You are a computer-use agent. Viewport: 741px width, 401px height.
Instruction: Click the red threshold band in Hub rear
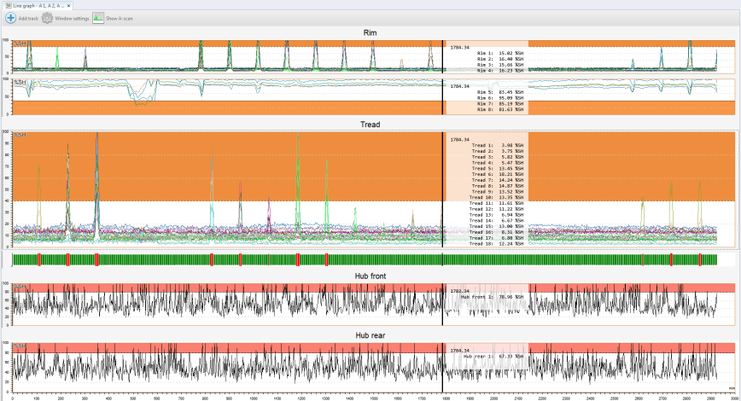click(227, 347)
